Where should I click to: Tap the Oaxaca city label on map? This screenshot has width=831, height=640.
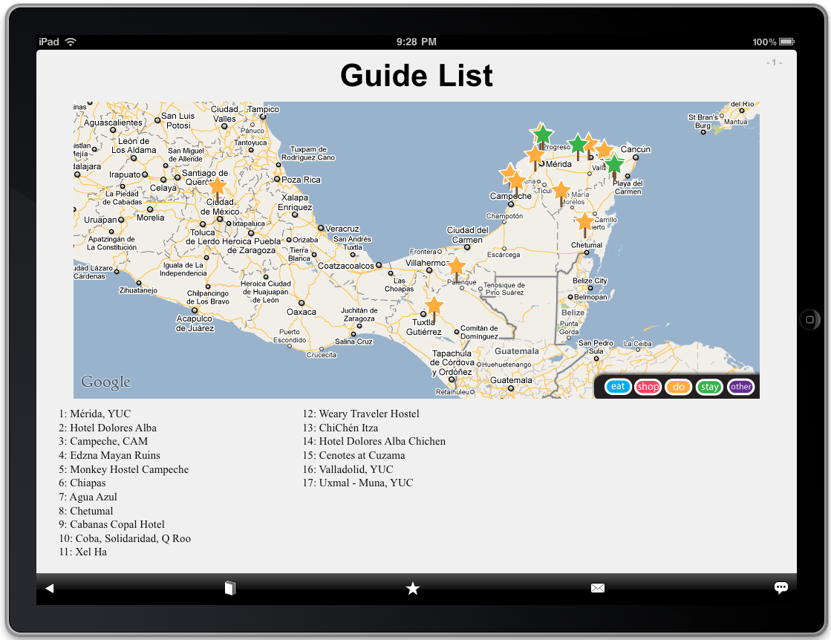click(301, 312)
